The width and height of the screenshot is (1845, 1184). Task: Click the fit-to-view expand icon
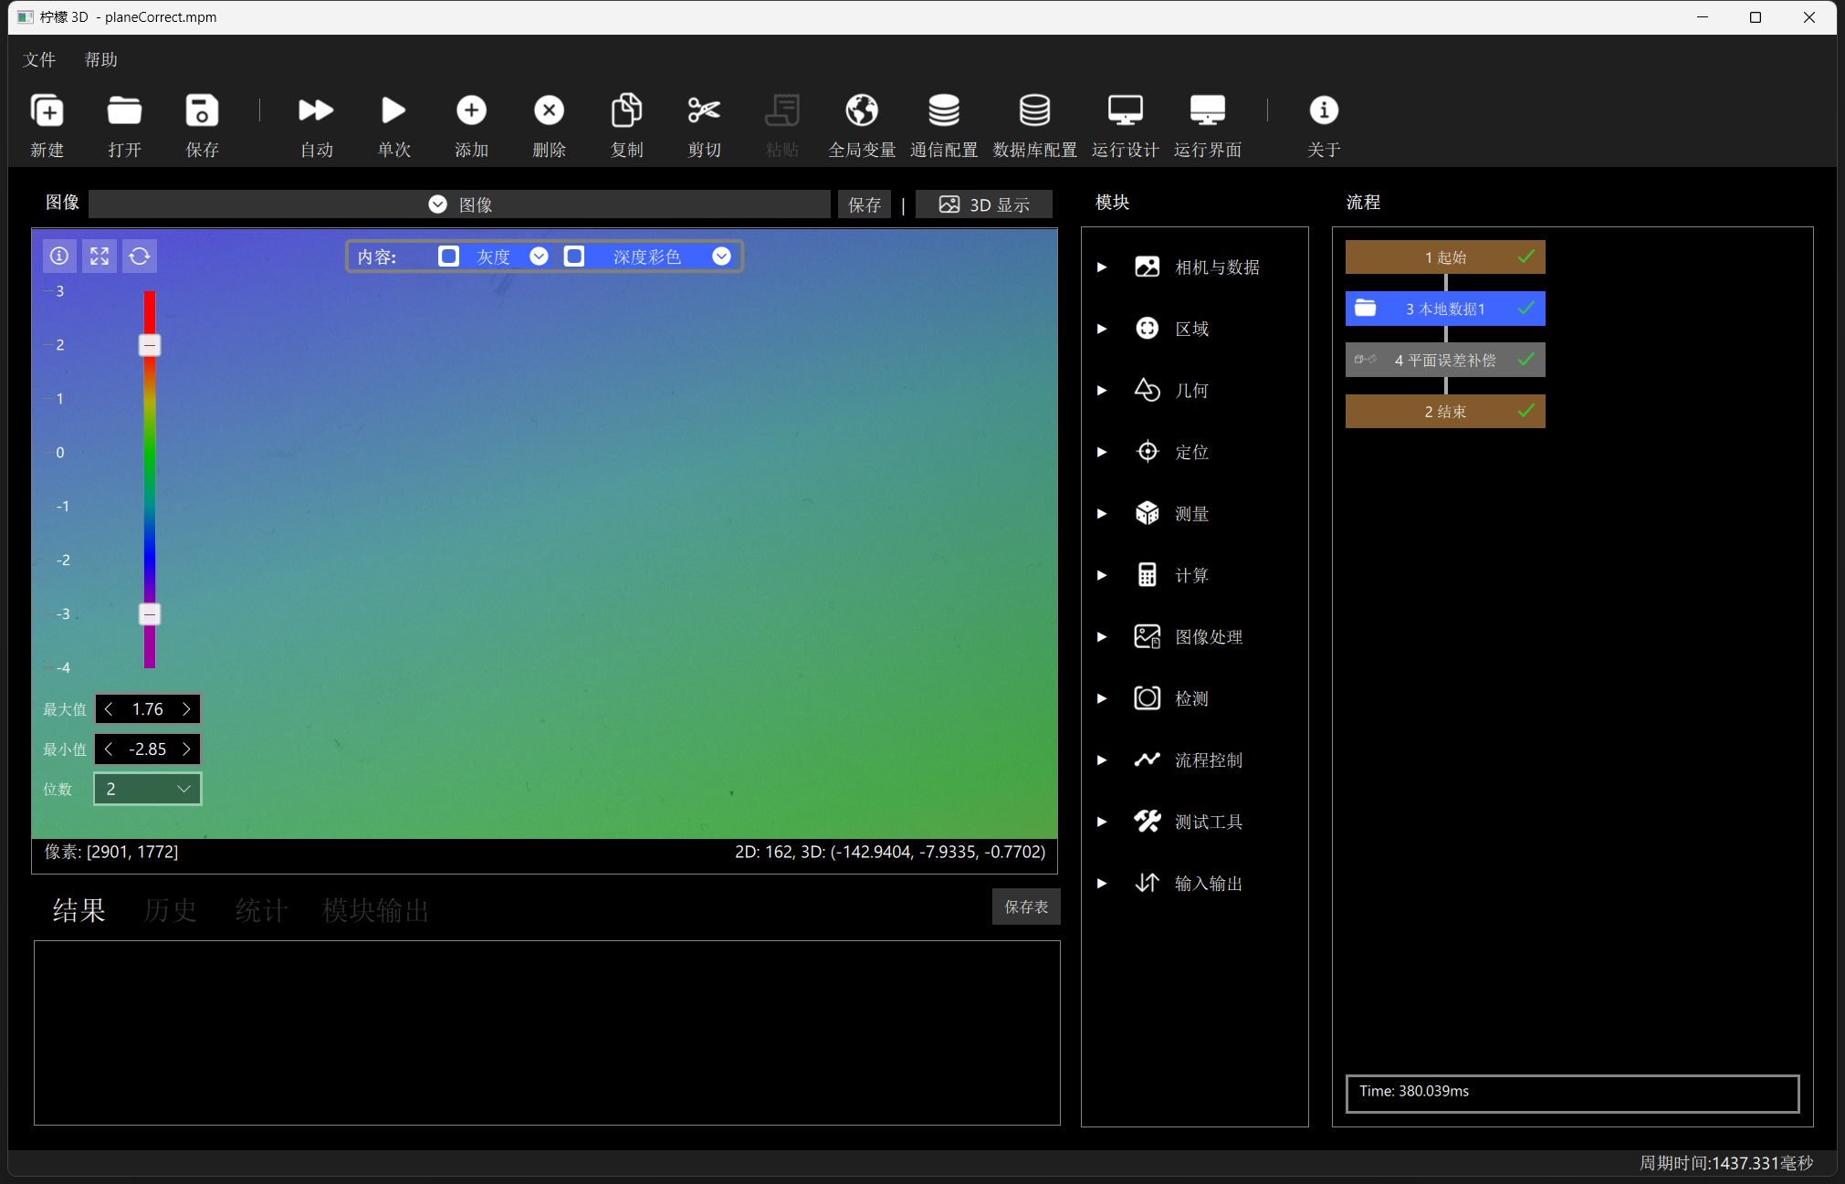(x=100, y=257)
